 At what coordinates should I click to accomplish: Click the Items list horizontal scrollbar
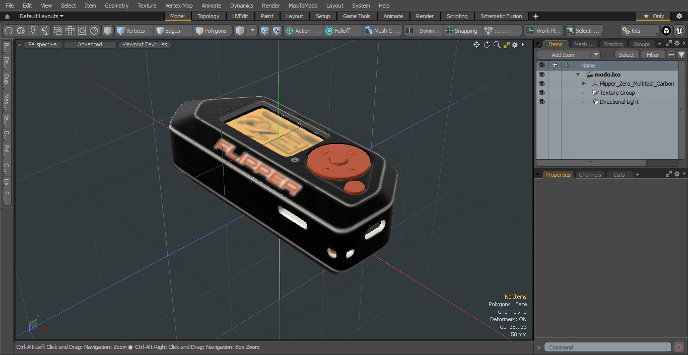(592, 163)
